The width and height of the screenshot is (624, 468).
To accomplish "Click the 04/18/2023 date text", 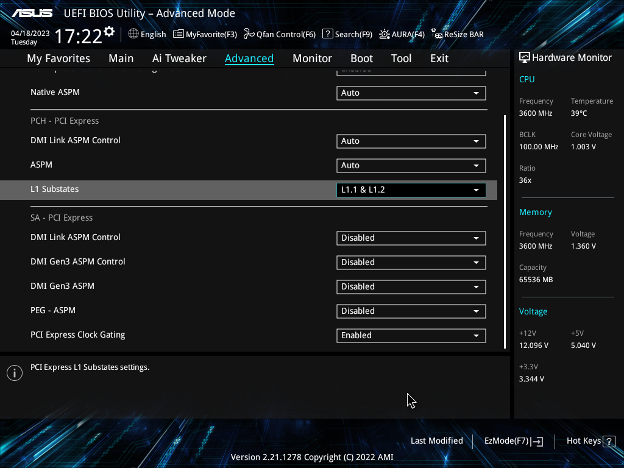I will point(30,34).
